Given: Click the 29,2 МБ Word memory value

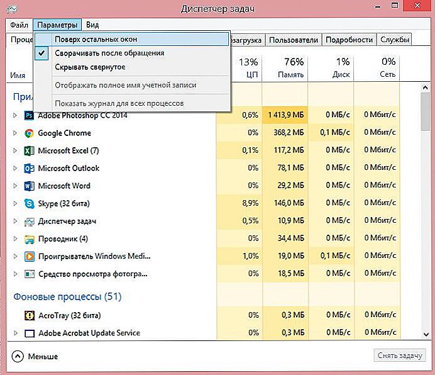Looking at the screenshot, I should point(290,185).
